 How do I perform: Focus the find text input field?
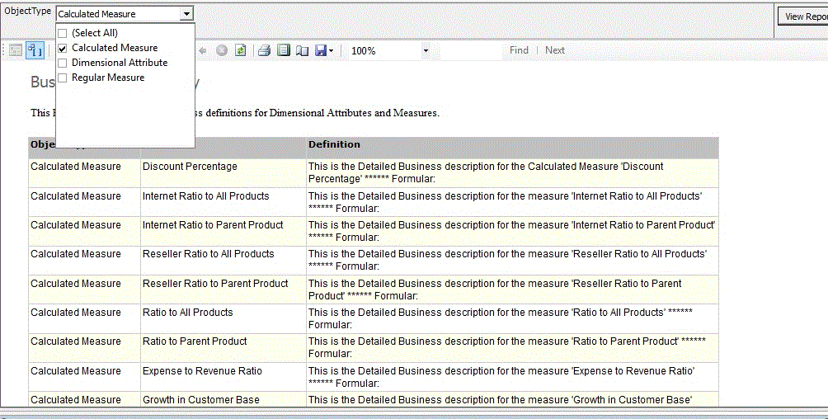point(470,50)
